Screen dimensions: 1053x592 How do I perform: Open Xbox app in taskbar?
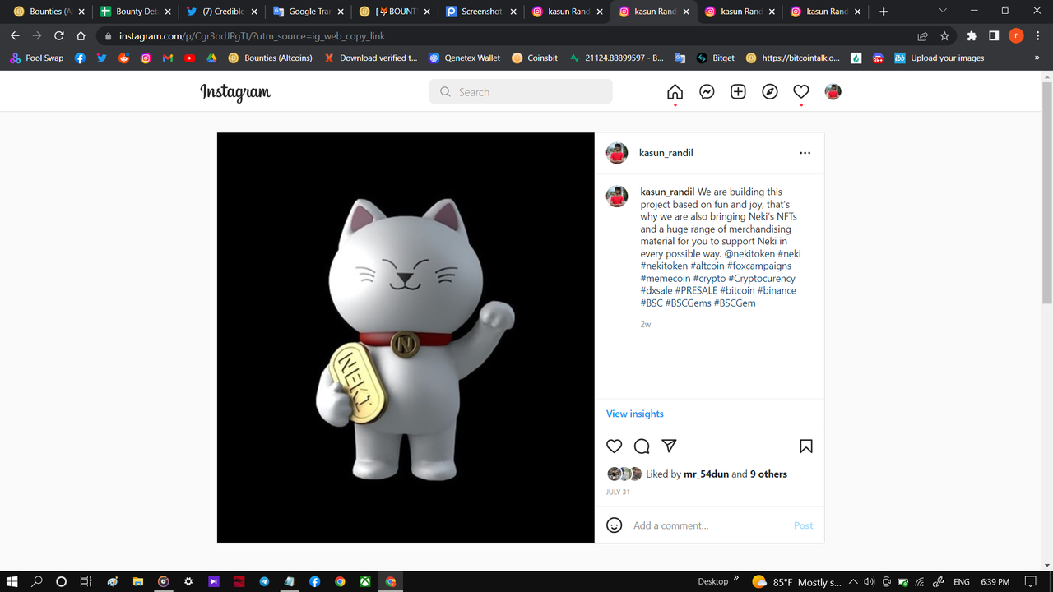364,581
